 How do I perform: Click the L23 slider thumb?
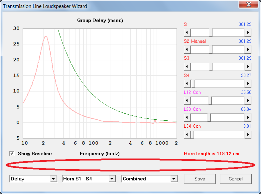(x=209, y=117)
